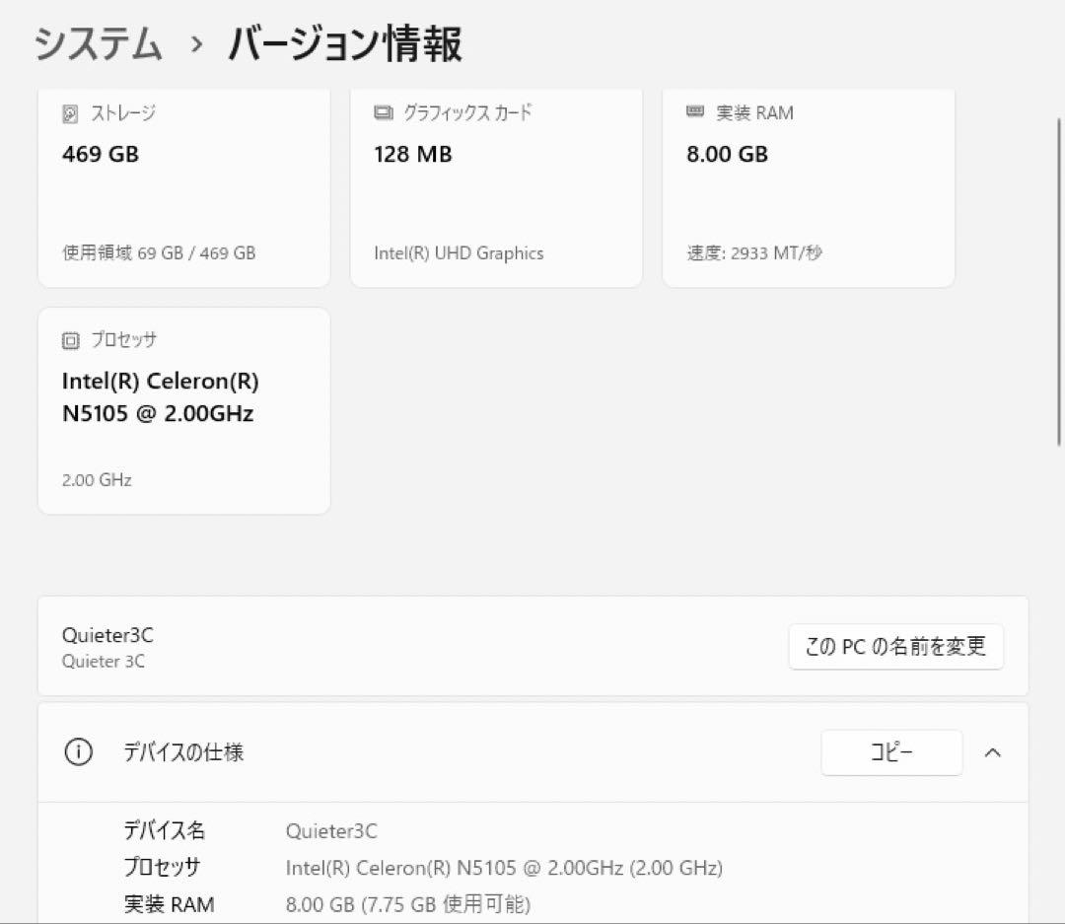Click the コピー button for device specs

tap(890, 752)
